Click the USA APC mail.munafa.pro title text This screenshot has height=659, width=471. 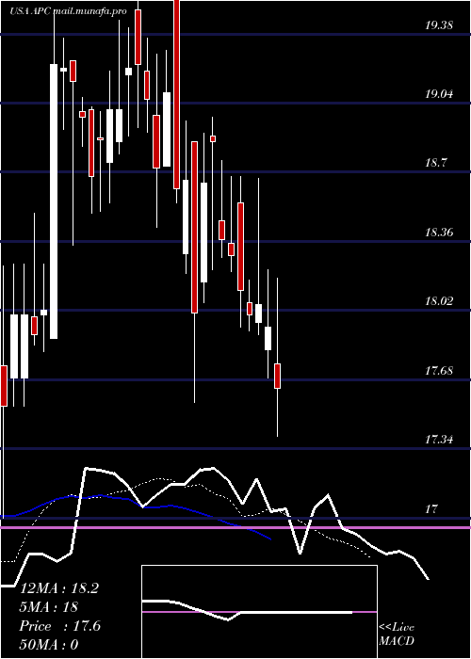[68, 11]
